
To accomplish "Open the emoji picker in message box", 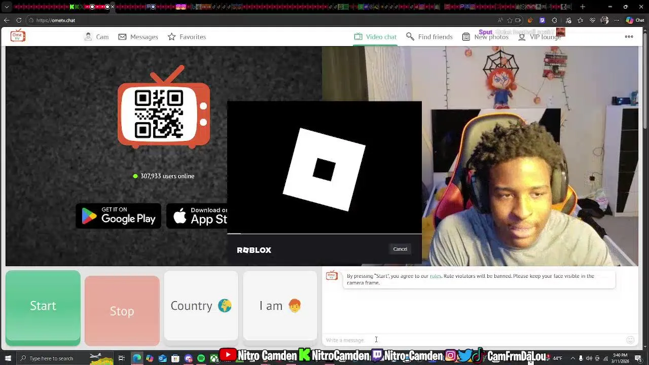I will (630, 340).
